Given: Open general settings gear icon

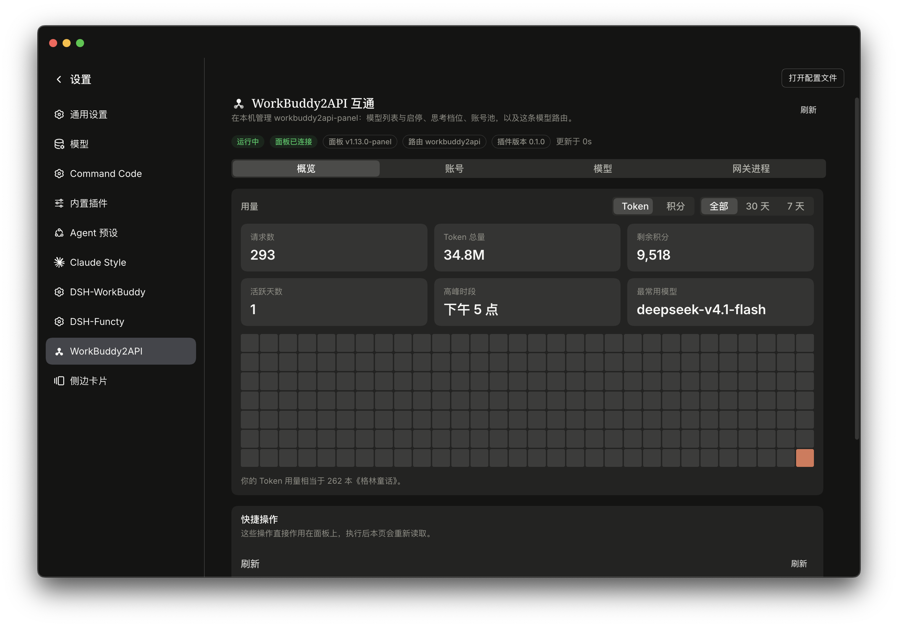Looking at the screenshot, I should click(x=59, y=114).
